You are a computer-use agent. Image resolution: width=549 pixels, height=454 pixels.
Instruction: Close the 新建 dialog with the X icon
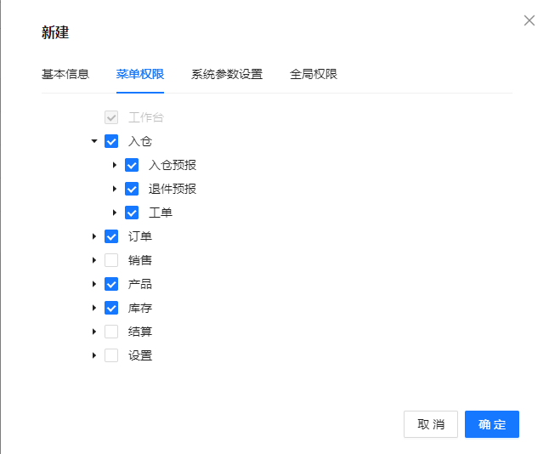529,20
